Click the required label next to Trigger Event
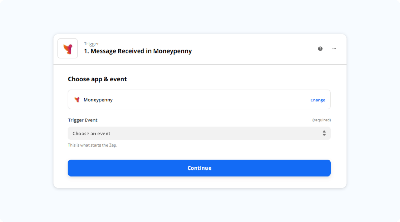The width and height of the screenshot is (400, 222). 322,120
